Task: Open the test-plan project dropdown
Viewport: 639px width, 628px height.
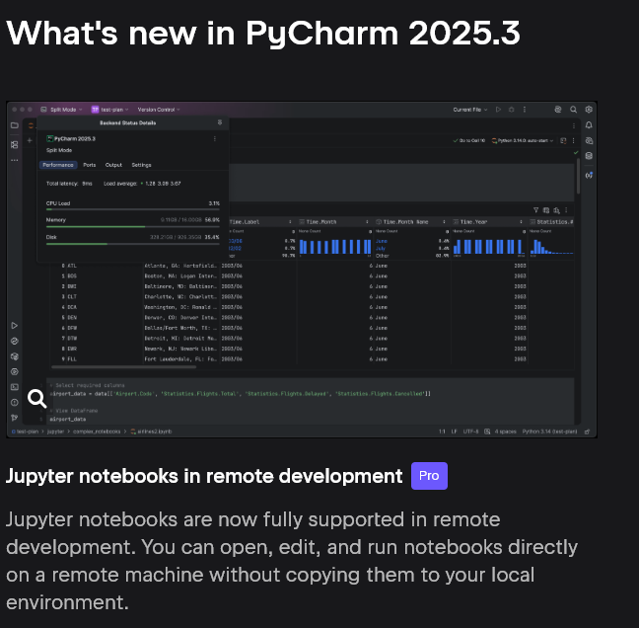Action: (110, 110)
